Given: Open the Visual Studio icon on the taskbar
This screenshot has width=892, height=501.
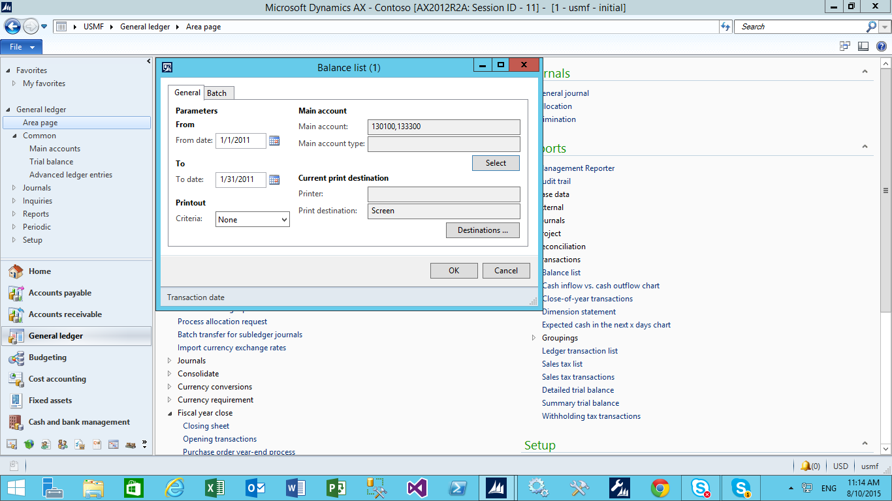Looking at the screenshot, I should tap(417, 487).
